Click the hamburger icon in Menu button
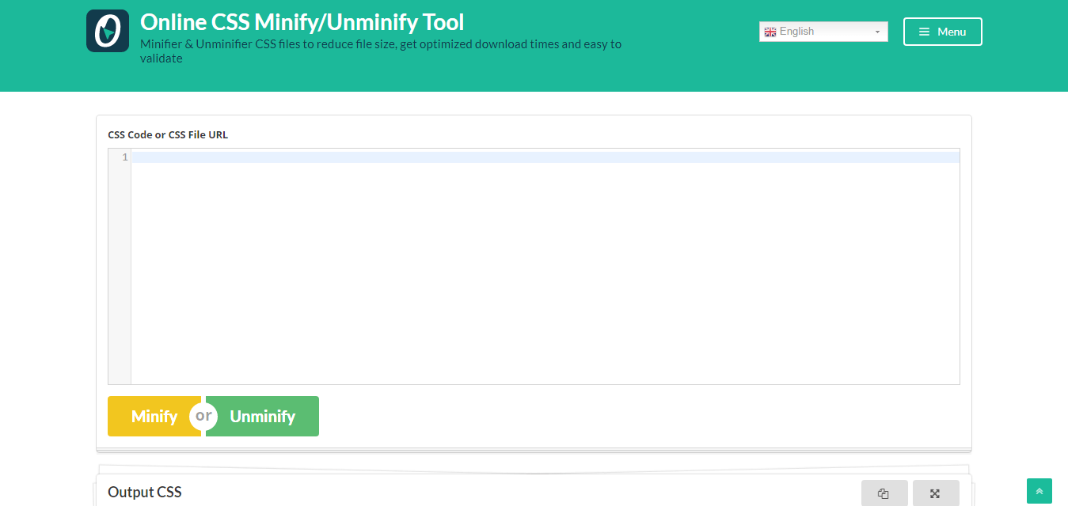Viewport: 1068px width, 506px height. (x=924, y=32)
